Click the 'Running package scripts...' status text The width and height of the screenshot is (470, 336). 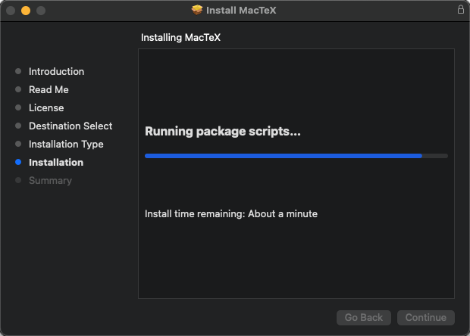[x=223, y=132]
